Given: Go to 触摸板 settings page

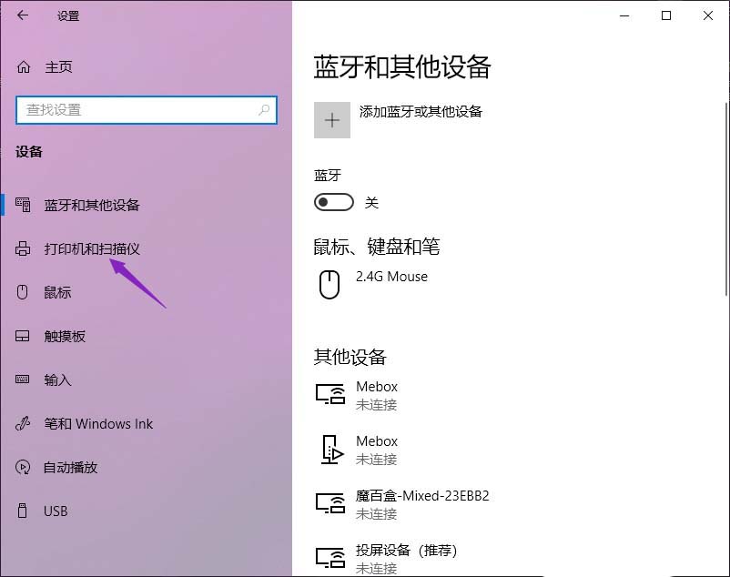Looking at the screenshot, I should 65,337.
